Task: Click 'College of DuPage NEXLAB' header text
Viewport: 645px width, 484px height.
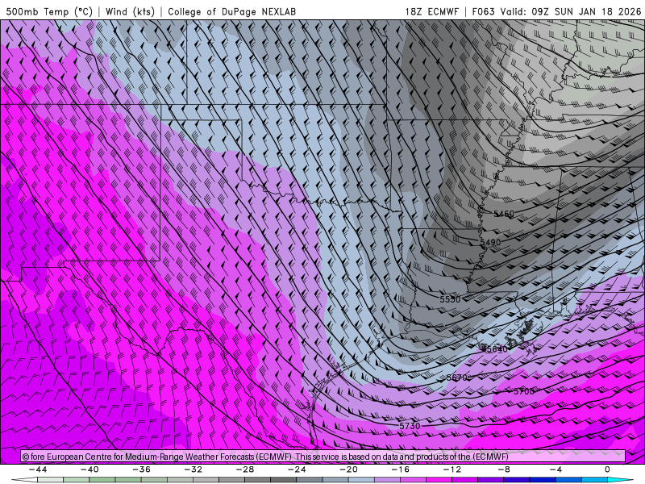Action: pos(231,11)
